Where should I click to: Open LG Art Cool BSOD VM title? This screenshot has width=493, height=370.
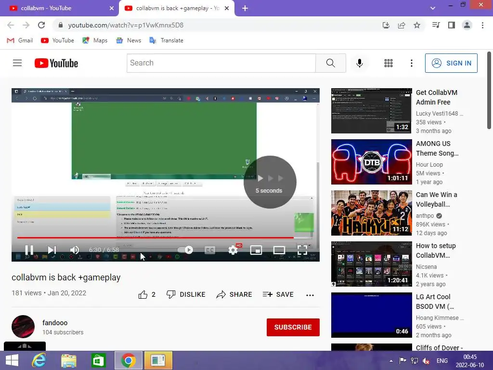[435, 302]
